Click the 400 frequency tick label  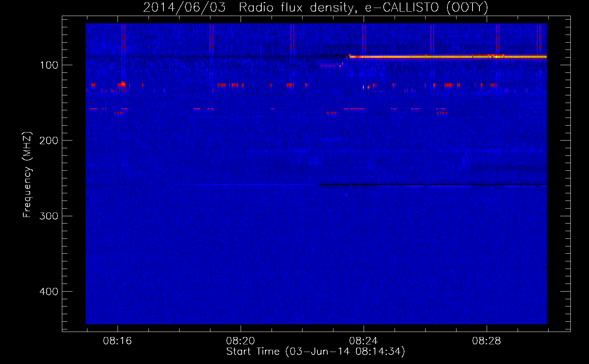(x=49, y=292)
